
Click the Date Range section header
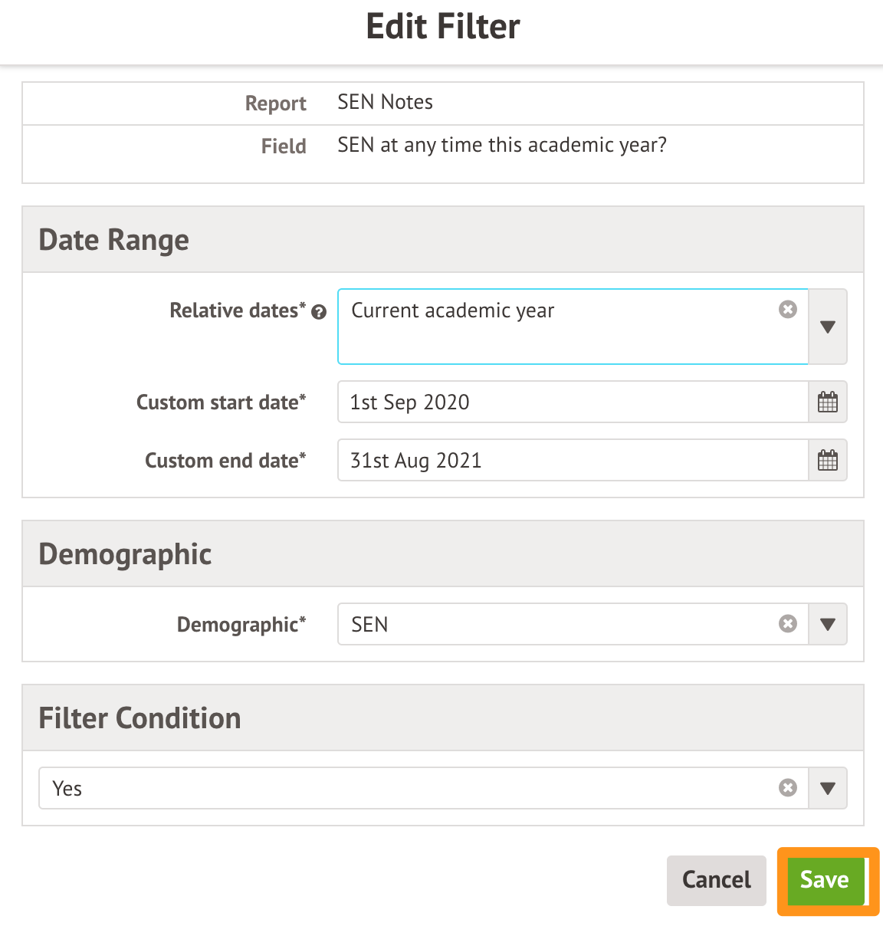point(442,240)
